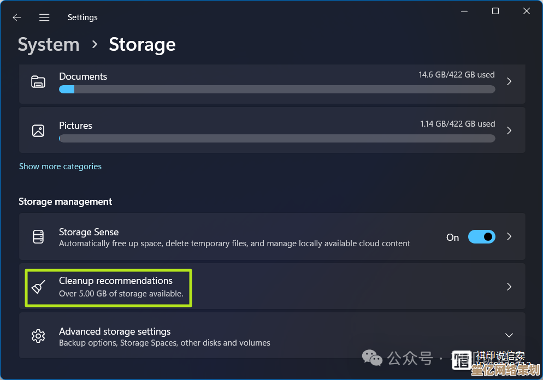Image resolution: width=543 pixels, height=380 pixels.
Task: Click the Documents folder icon
Action: tap(38, 82)
